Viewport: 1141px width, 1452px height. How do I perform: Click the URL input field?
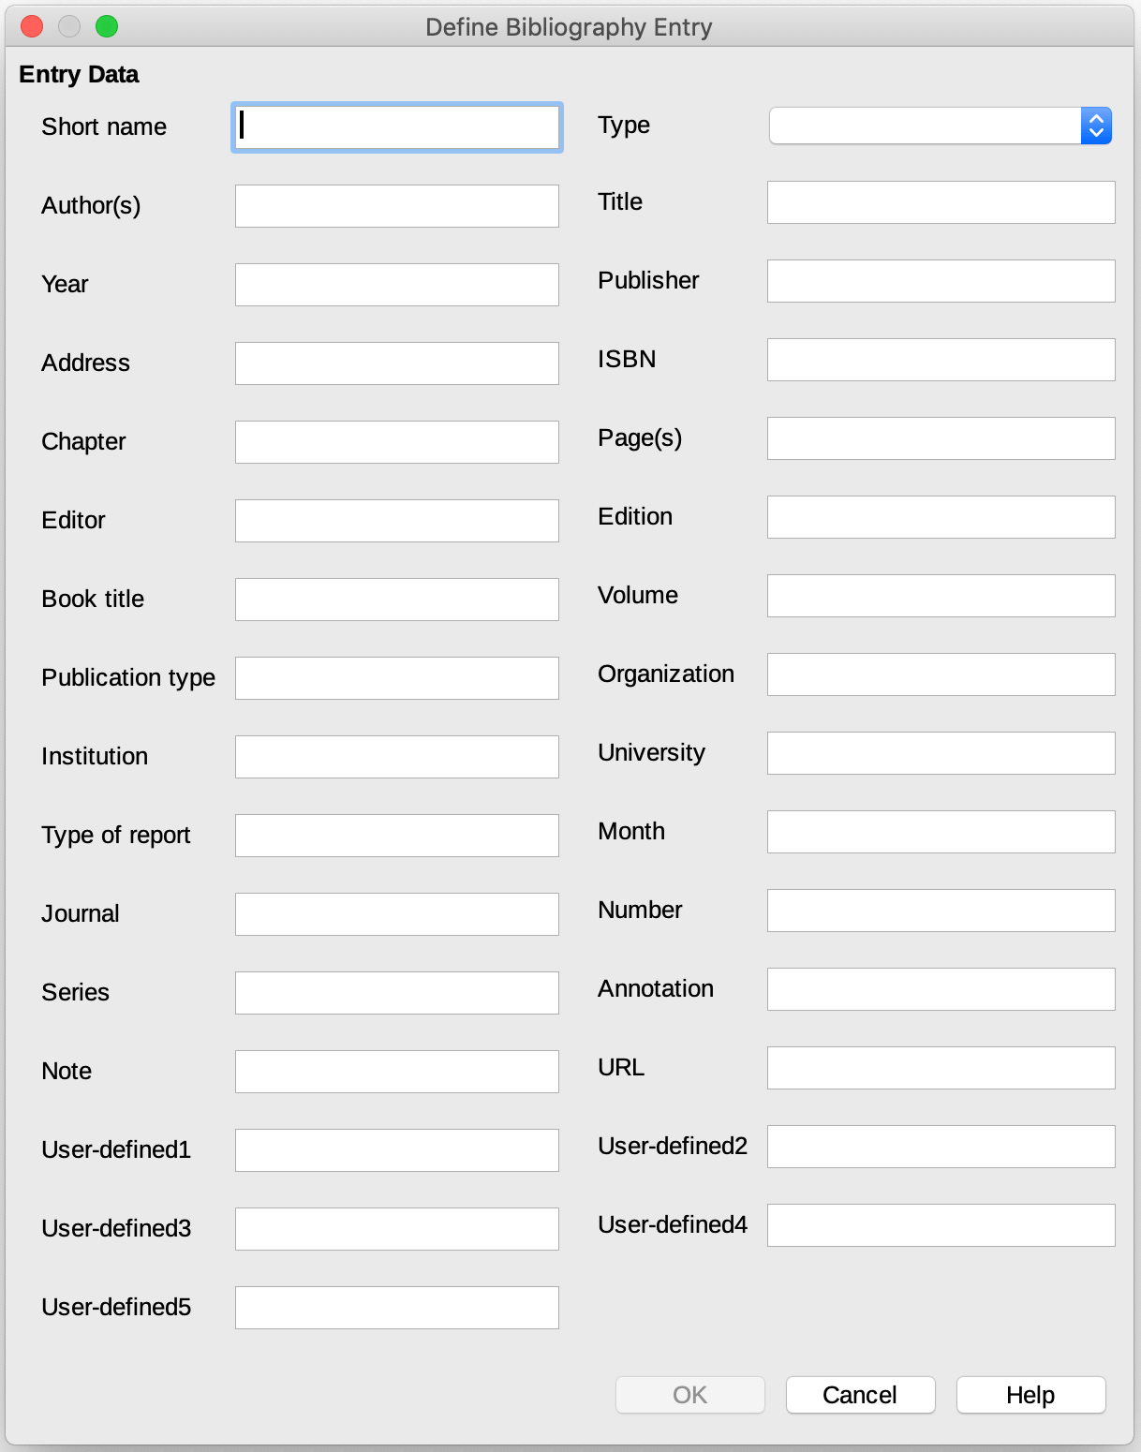point(941,1067)
